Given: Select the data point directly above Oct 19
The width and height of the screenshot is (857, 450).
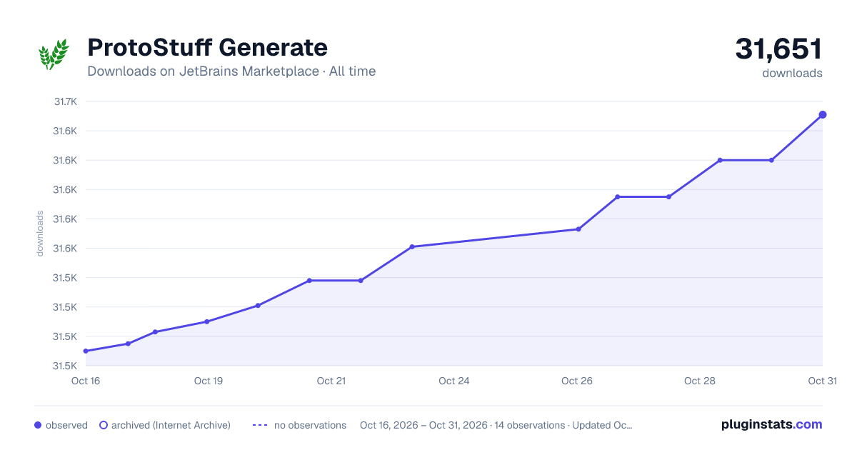Looking at the screenshot, I should tap(206, 321).
